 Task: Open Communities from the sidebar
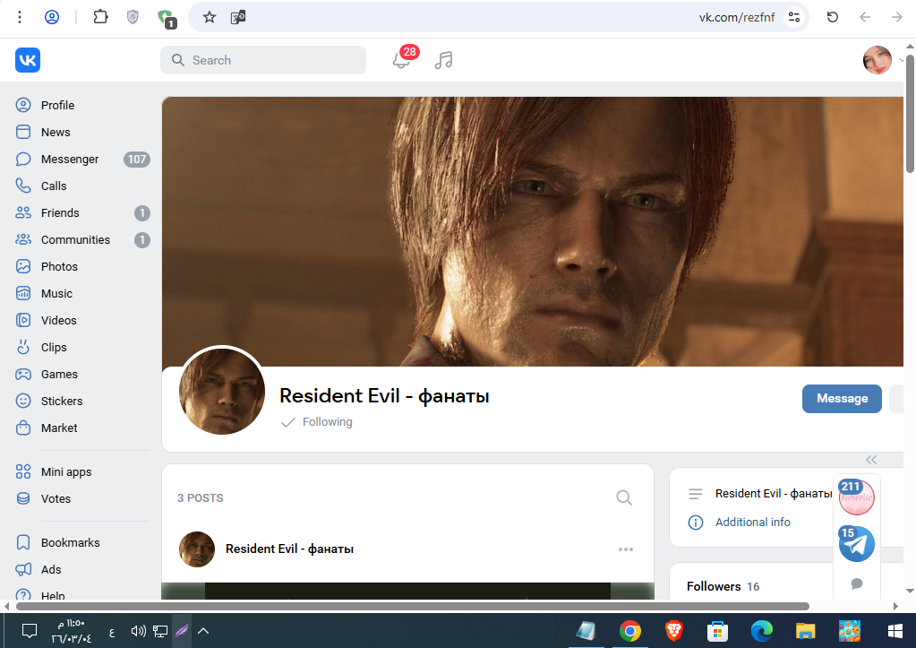click(x=75, y=240)
